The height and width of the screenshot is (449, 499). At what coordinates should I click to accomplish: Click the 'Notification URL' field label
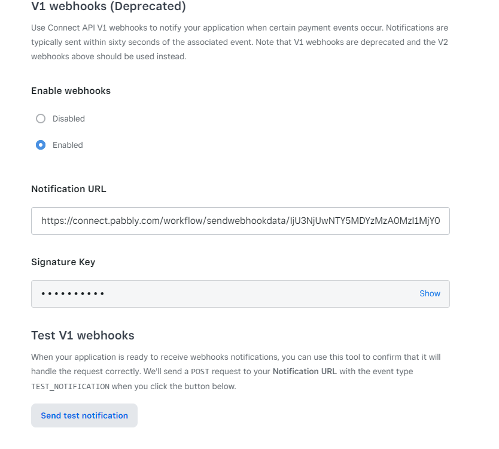(69, 189)
